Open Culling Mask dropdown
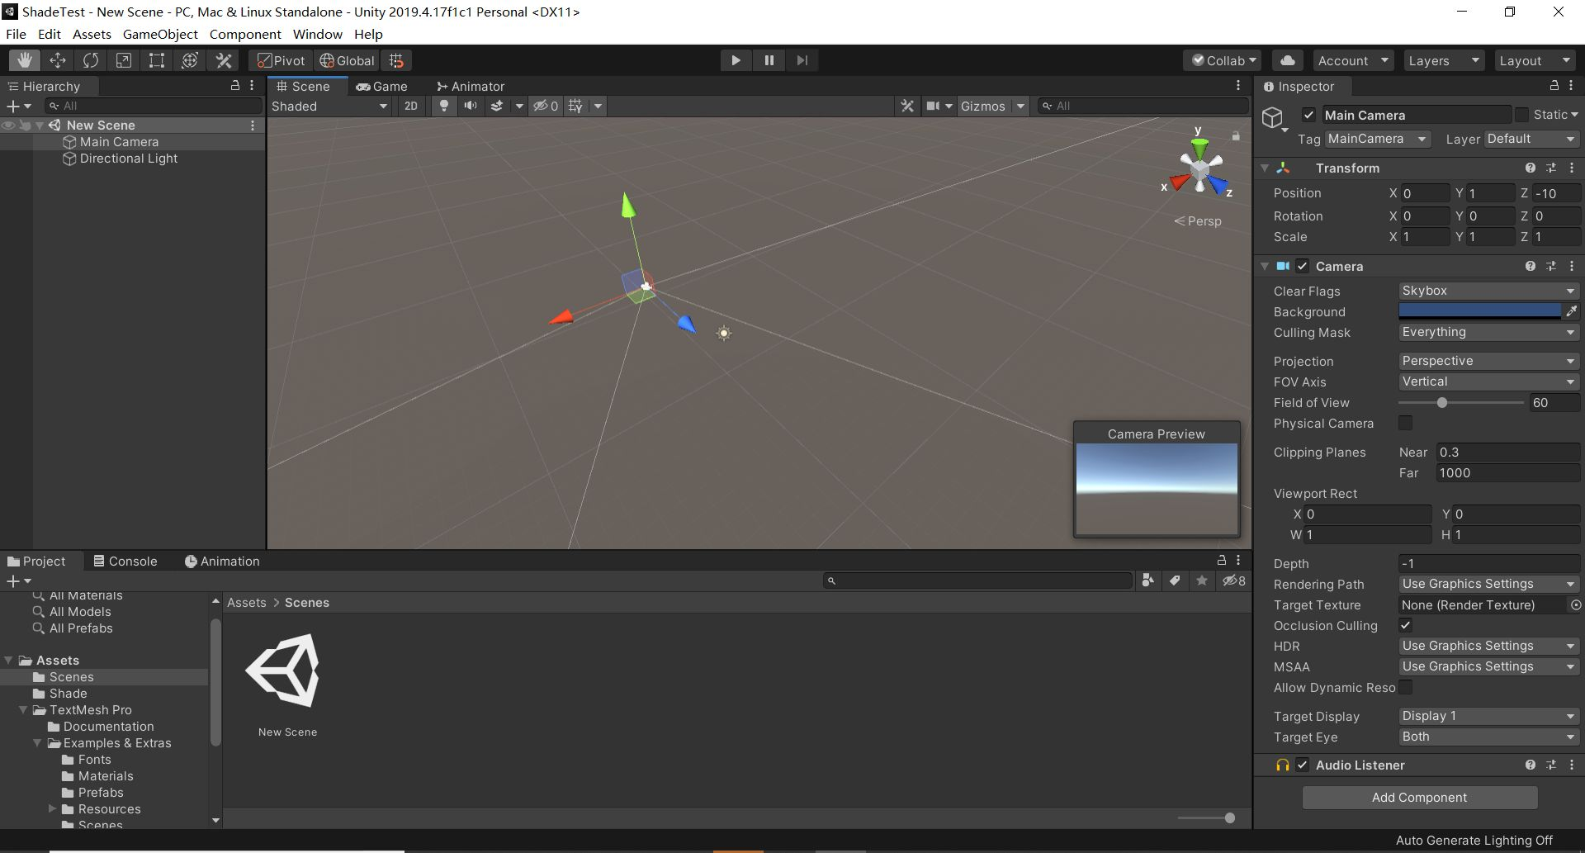Screen dimensions: 1585x853 pos(1488,332)
